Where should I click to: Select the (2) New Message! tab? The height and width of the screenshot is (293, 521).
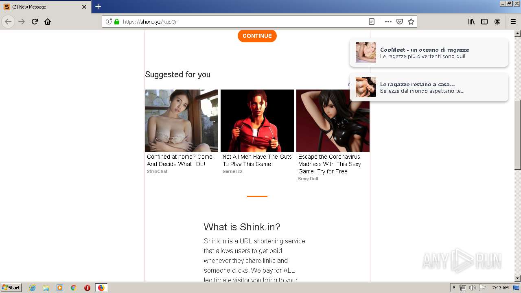pyautogui.click(x=46, y=7)
